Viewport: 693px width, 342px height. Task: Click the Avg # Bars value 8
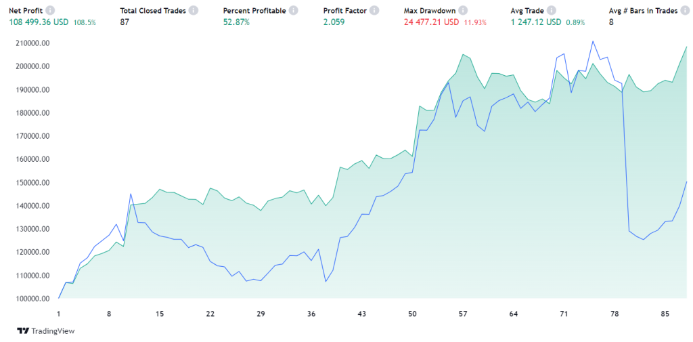coord(611,22)
